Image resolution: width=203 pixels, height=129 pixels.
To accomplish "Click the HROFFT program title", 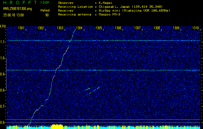I will [x=20, y=3].
